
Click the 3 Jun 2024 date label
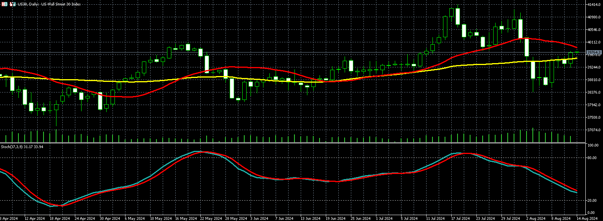259,218
